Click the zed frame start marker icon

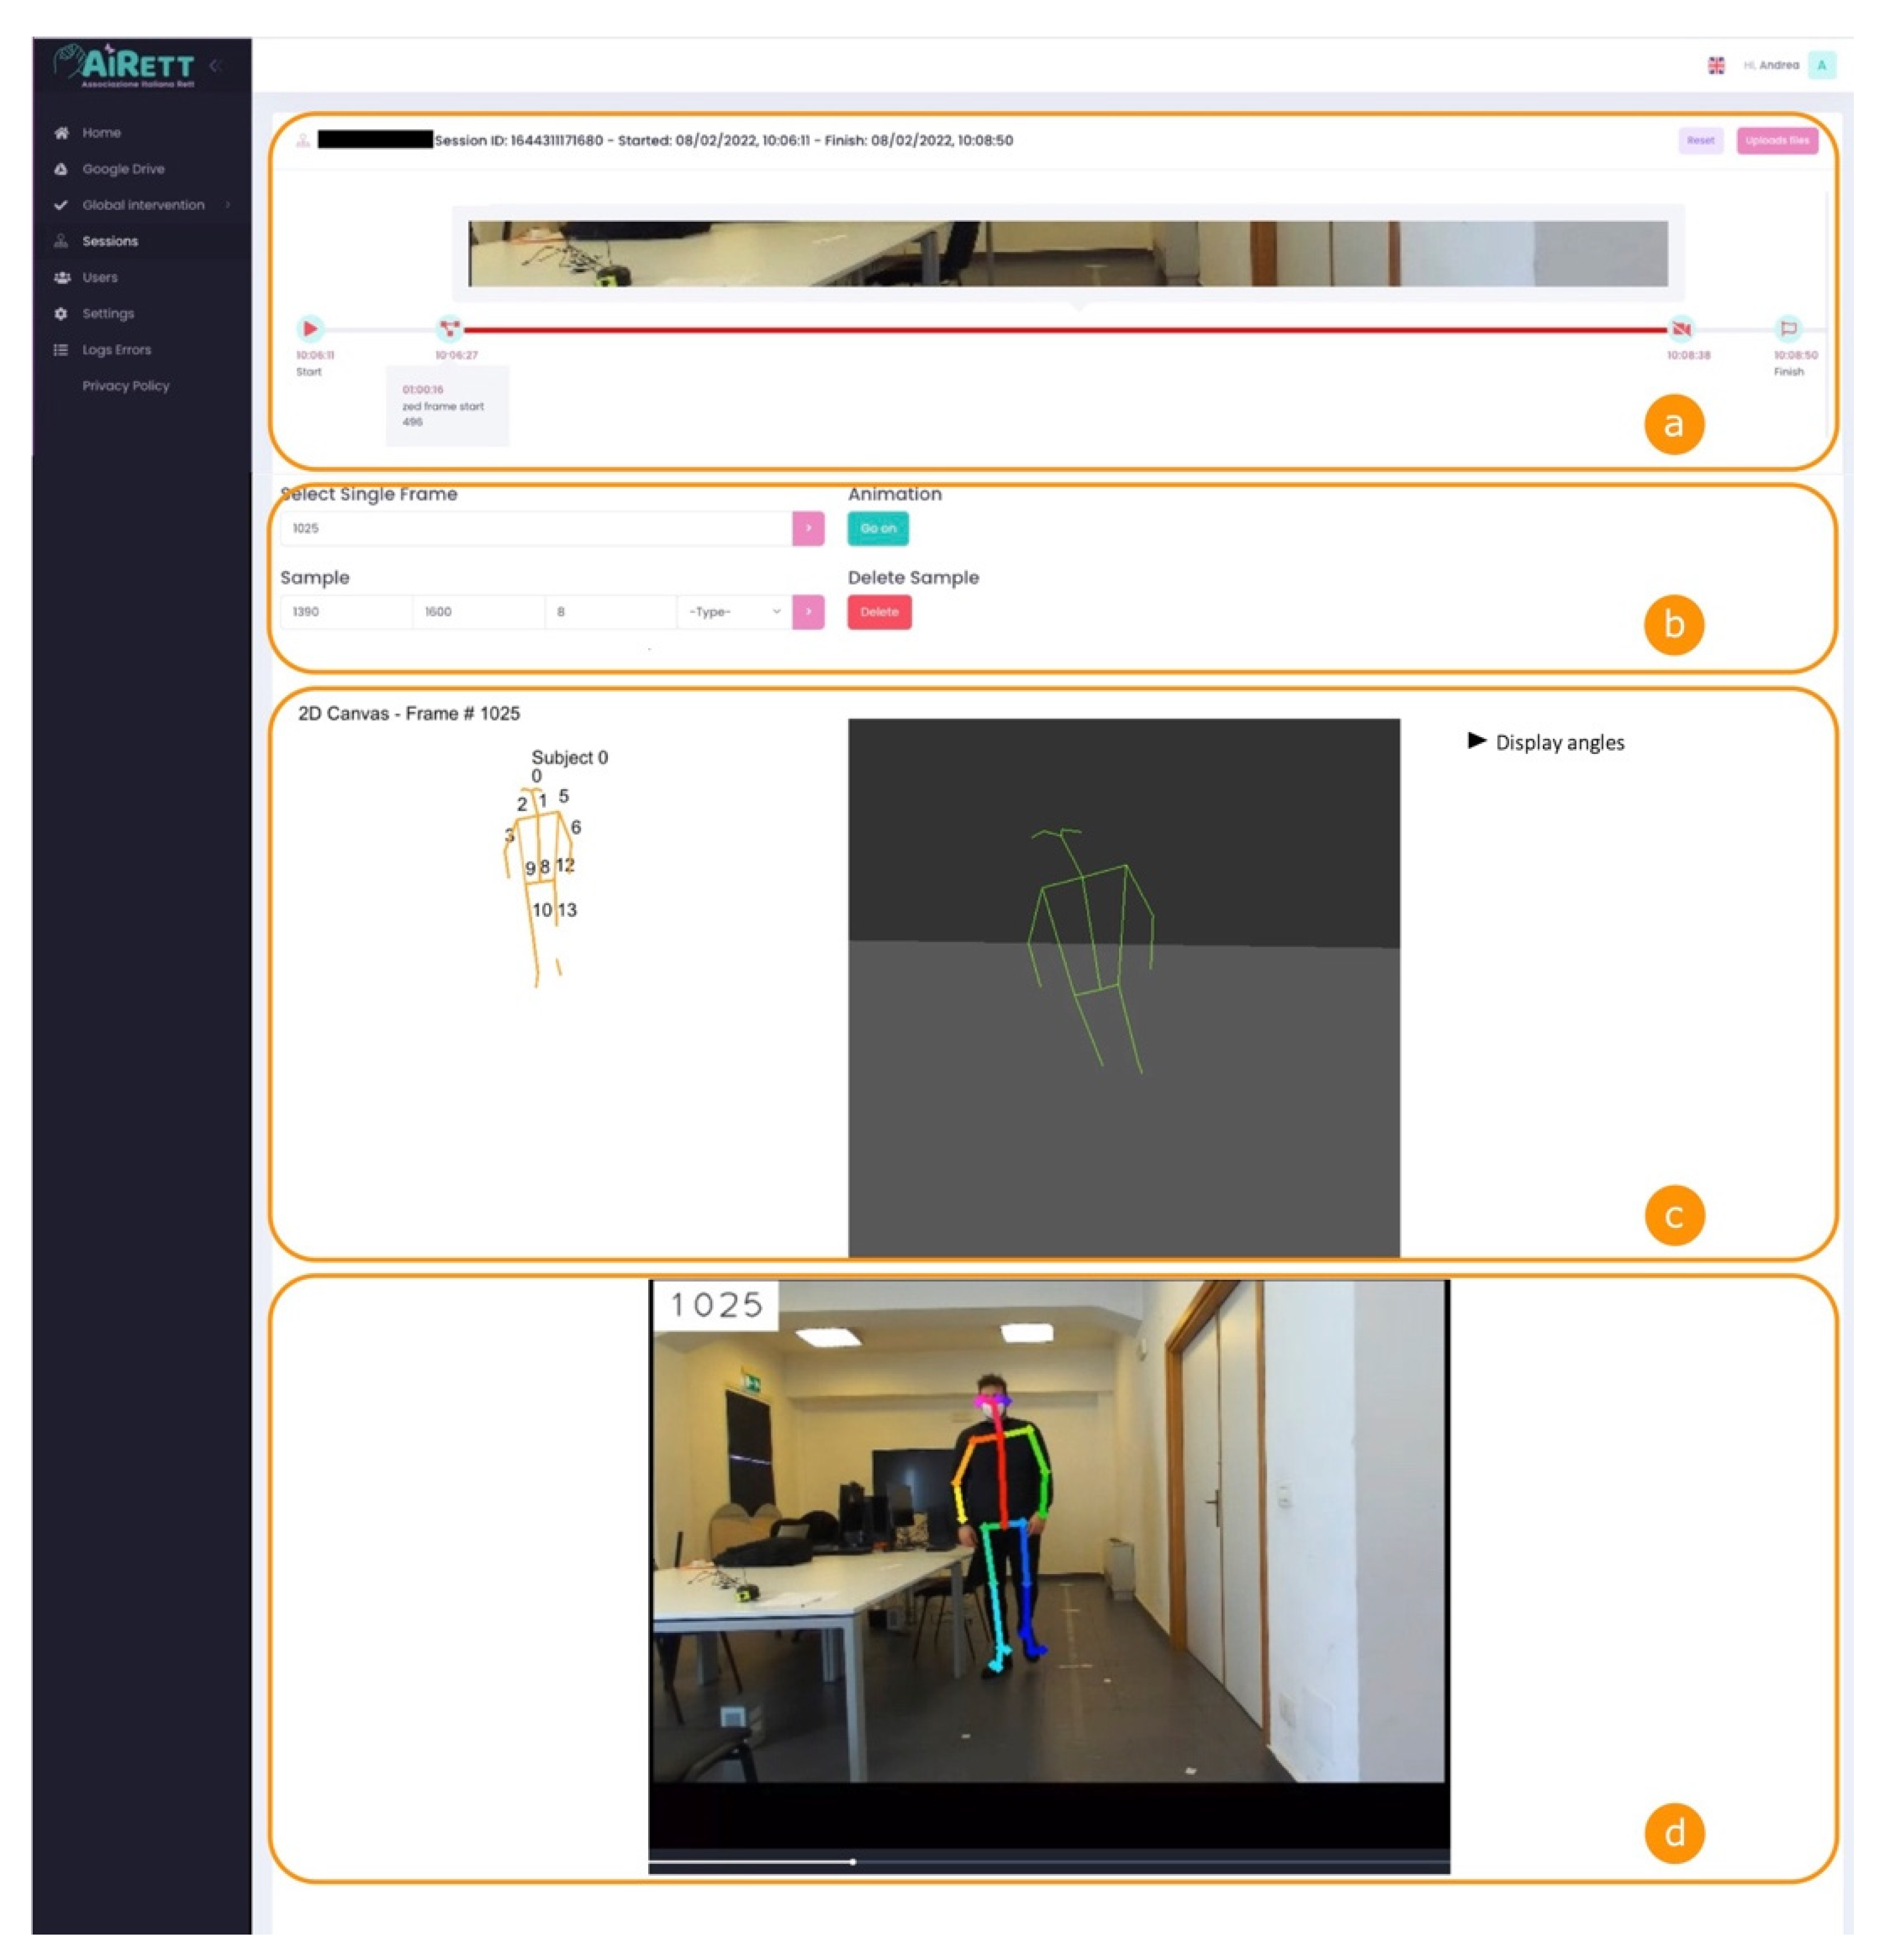pyautogui.click(x=449, y=328)
